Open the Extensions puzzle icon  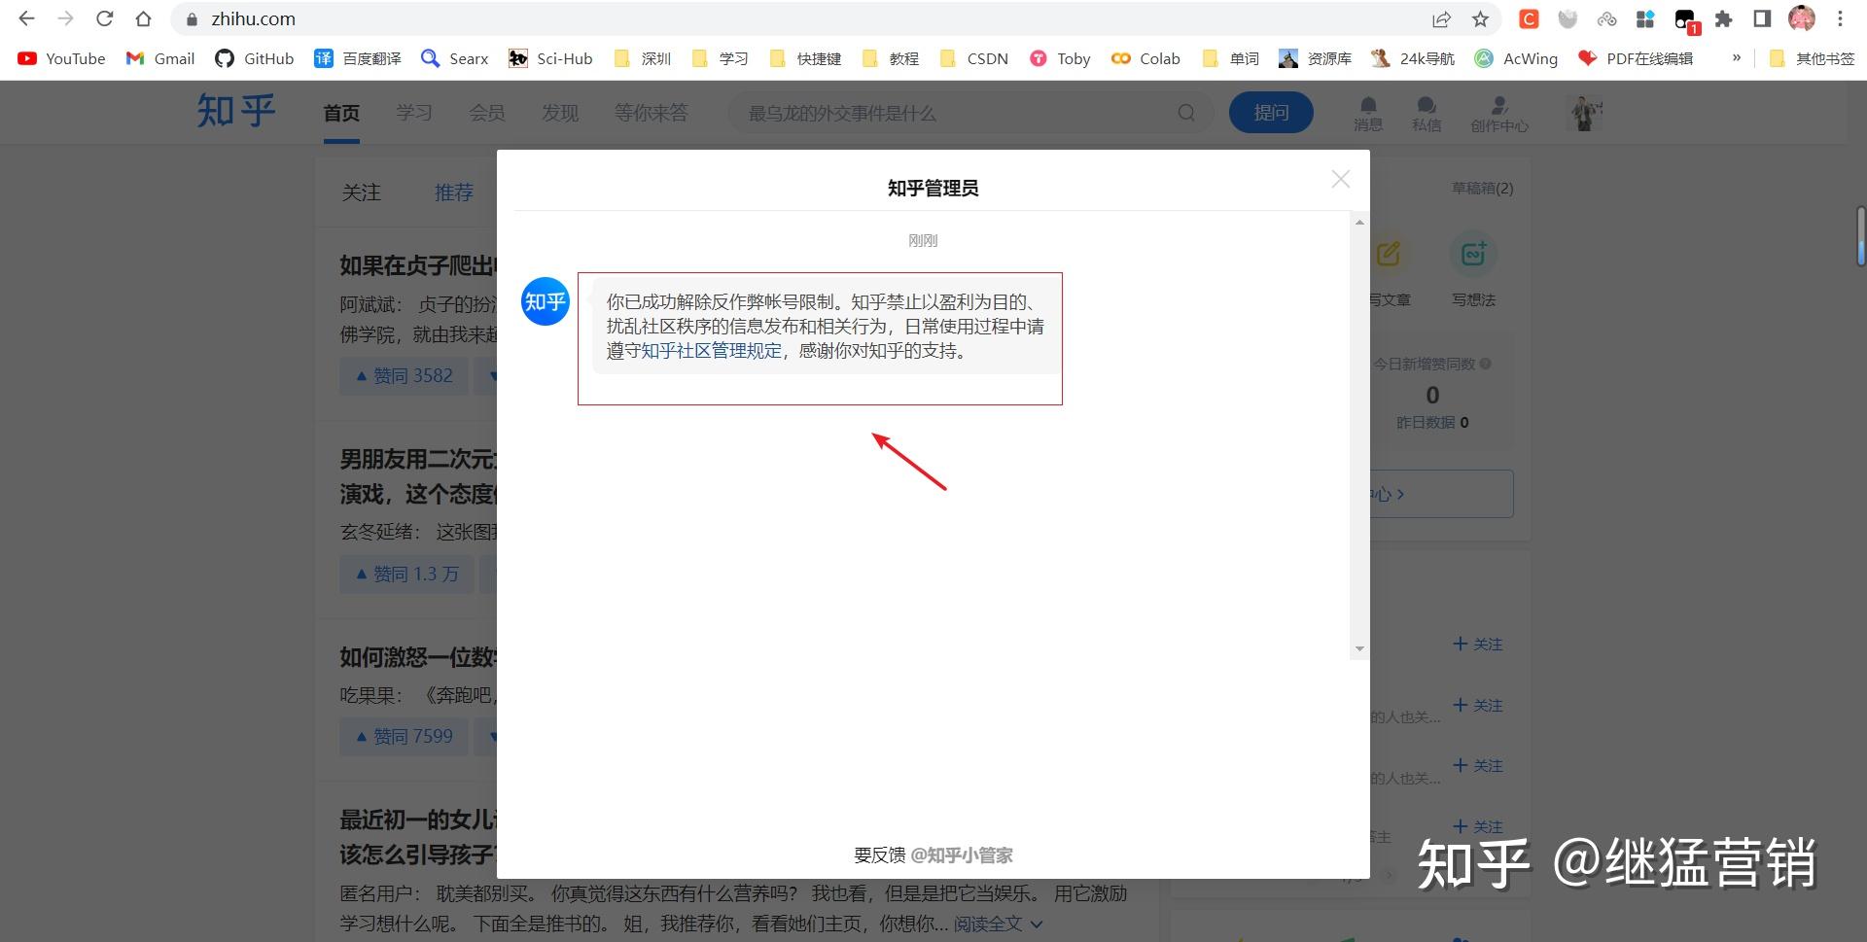click(x=1723, y=18)
